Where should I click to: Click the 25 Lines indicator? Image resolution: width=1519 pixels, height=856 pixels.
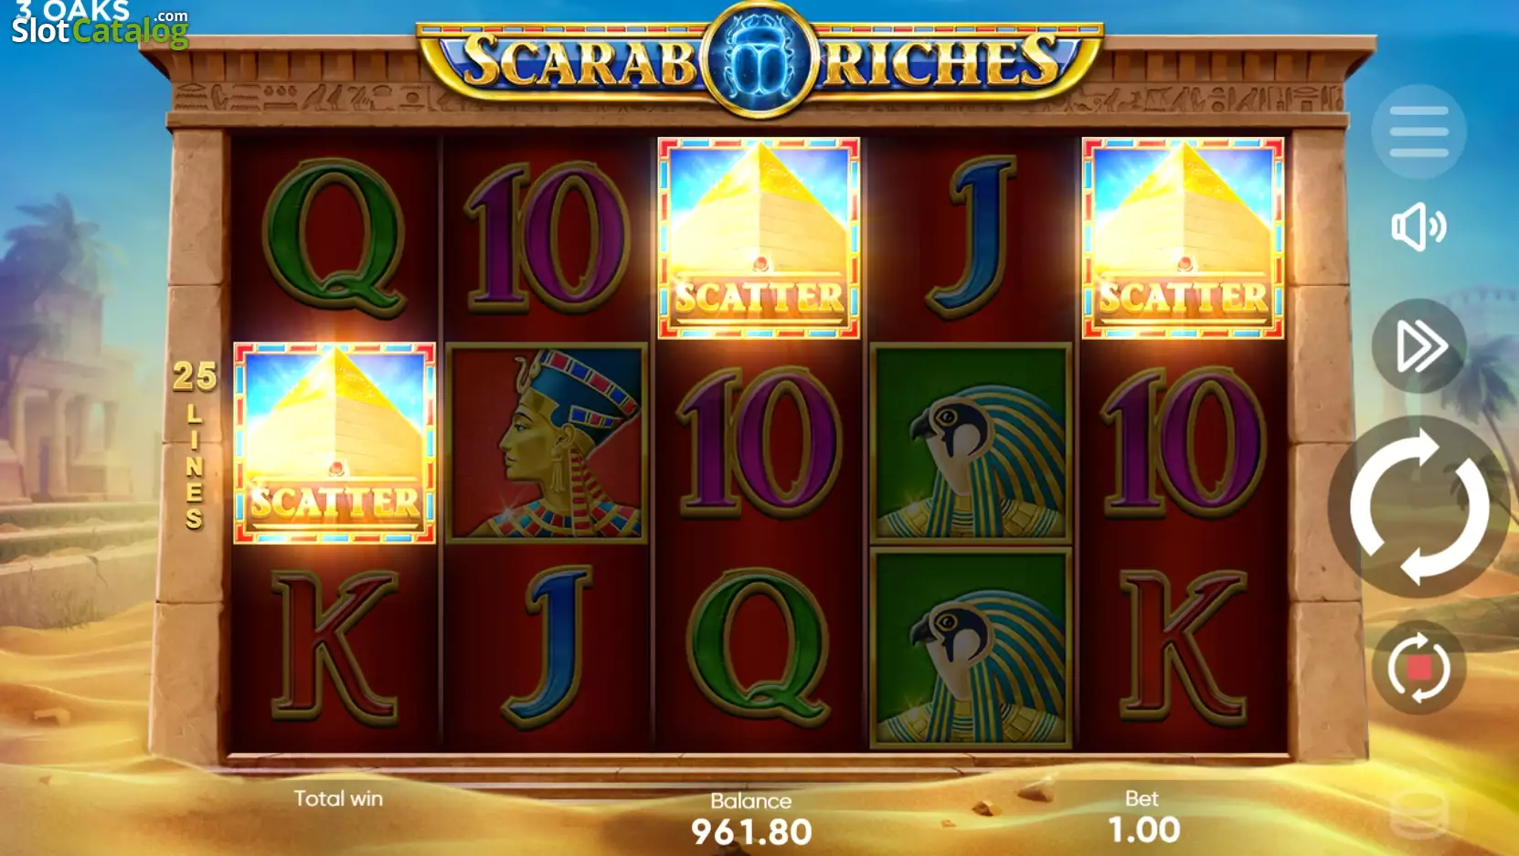coord(195,444)
